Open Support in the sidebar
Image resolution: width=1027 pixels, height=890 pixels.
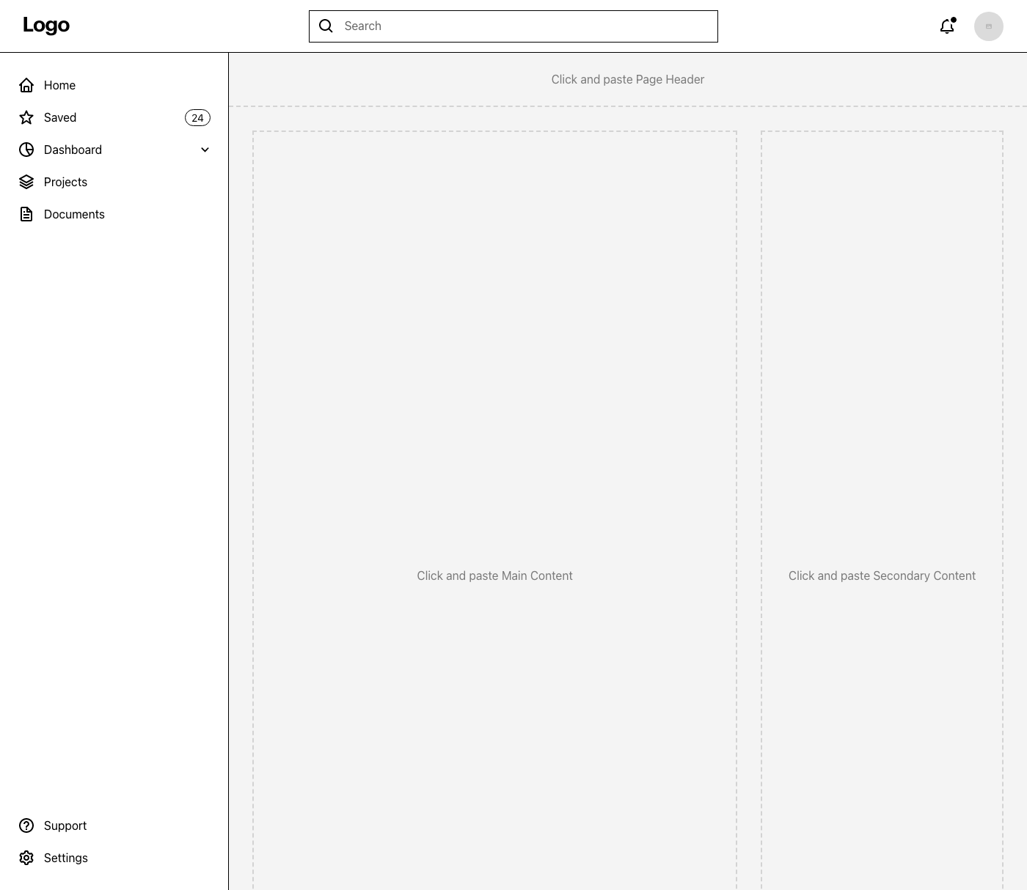point(114,825)
